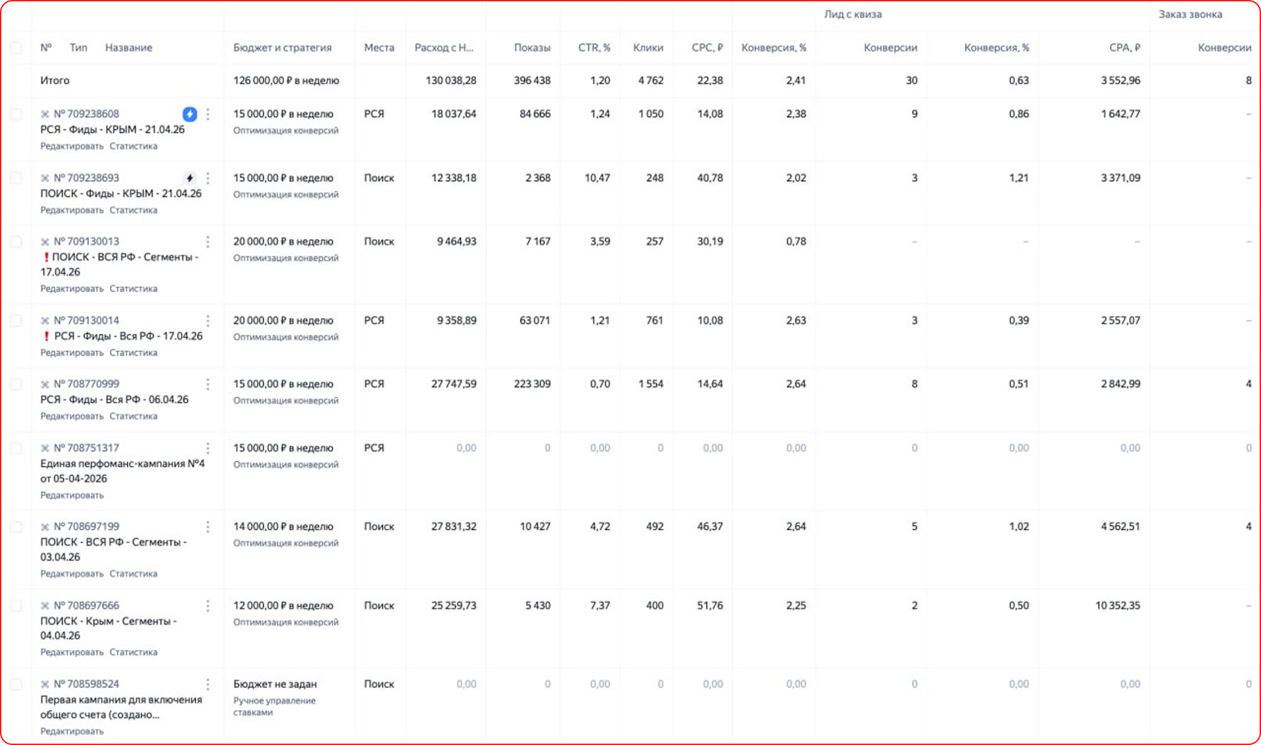
Task: Open three-dot menu for campaign № 709238693
Action: [208, 178]
